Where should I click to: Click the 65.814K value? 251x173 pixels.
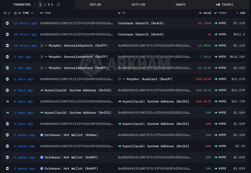(x=204, y=68)
